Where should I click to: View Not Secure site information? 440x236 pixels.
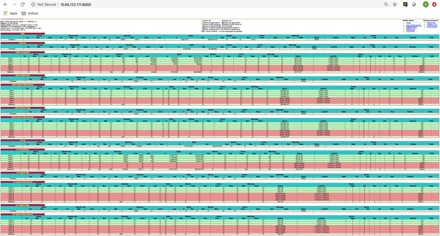pyautogui.click(x=44, y=4)
